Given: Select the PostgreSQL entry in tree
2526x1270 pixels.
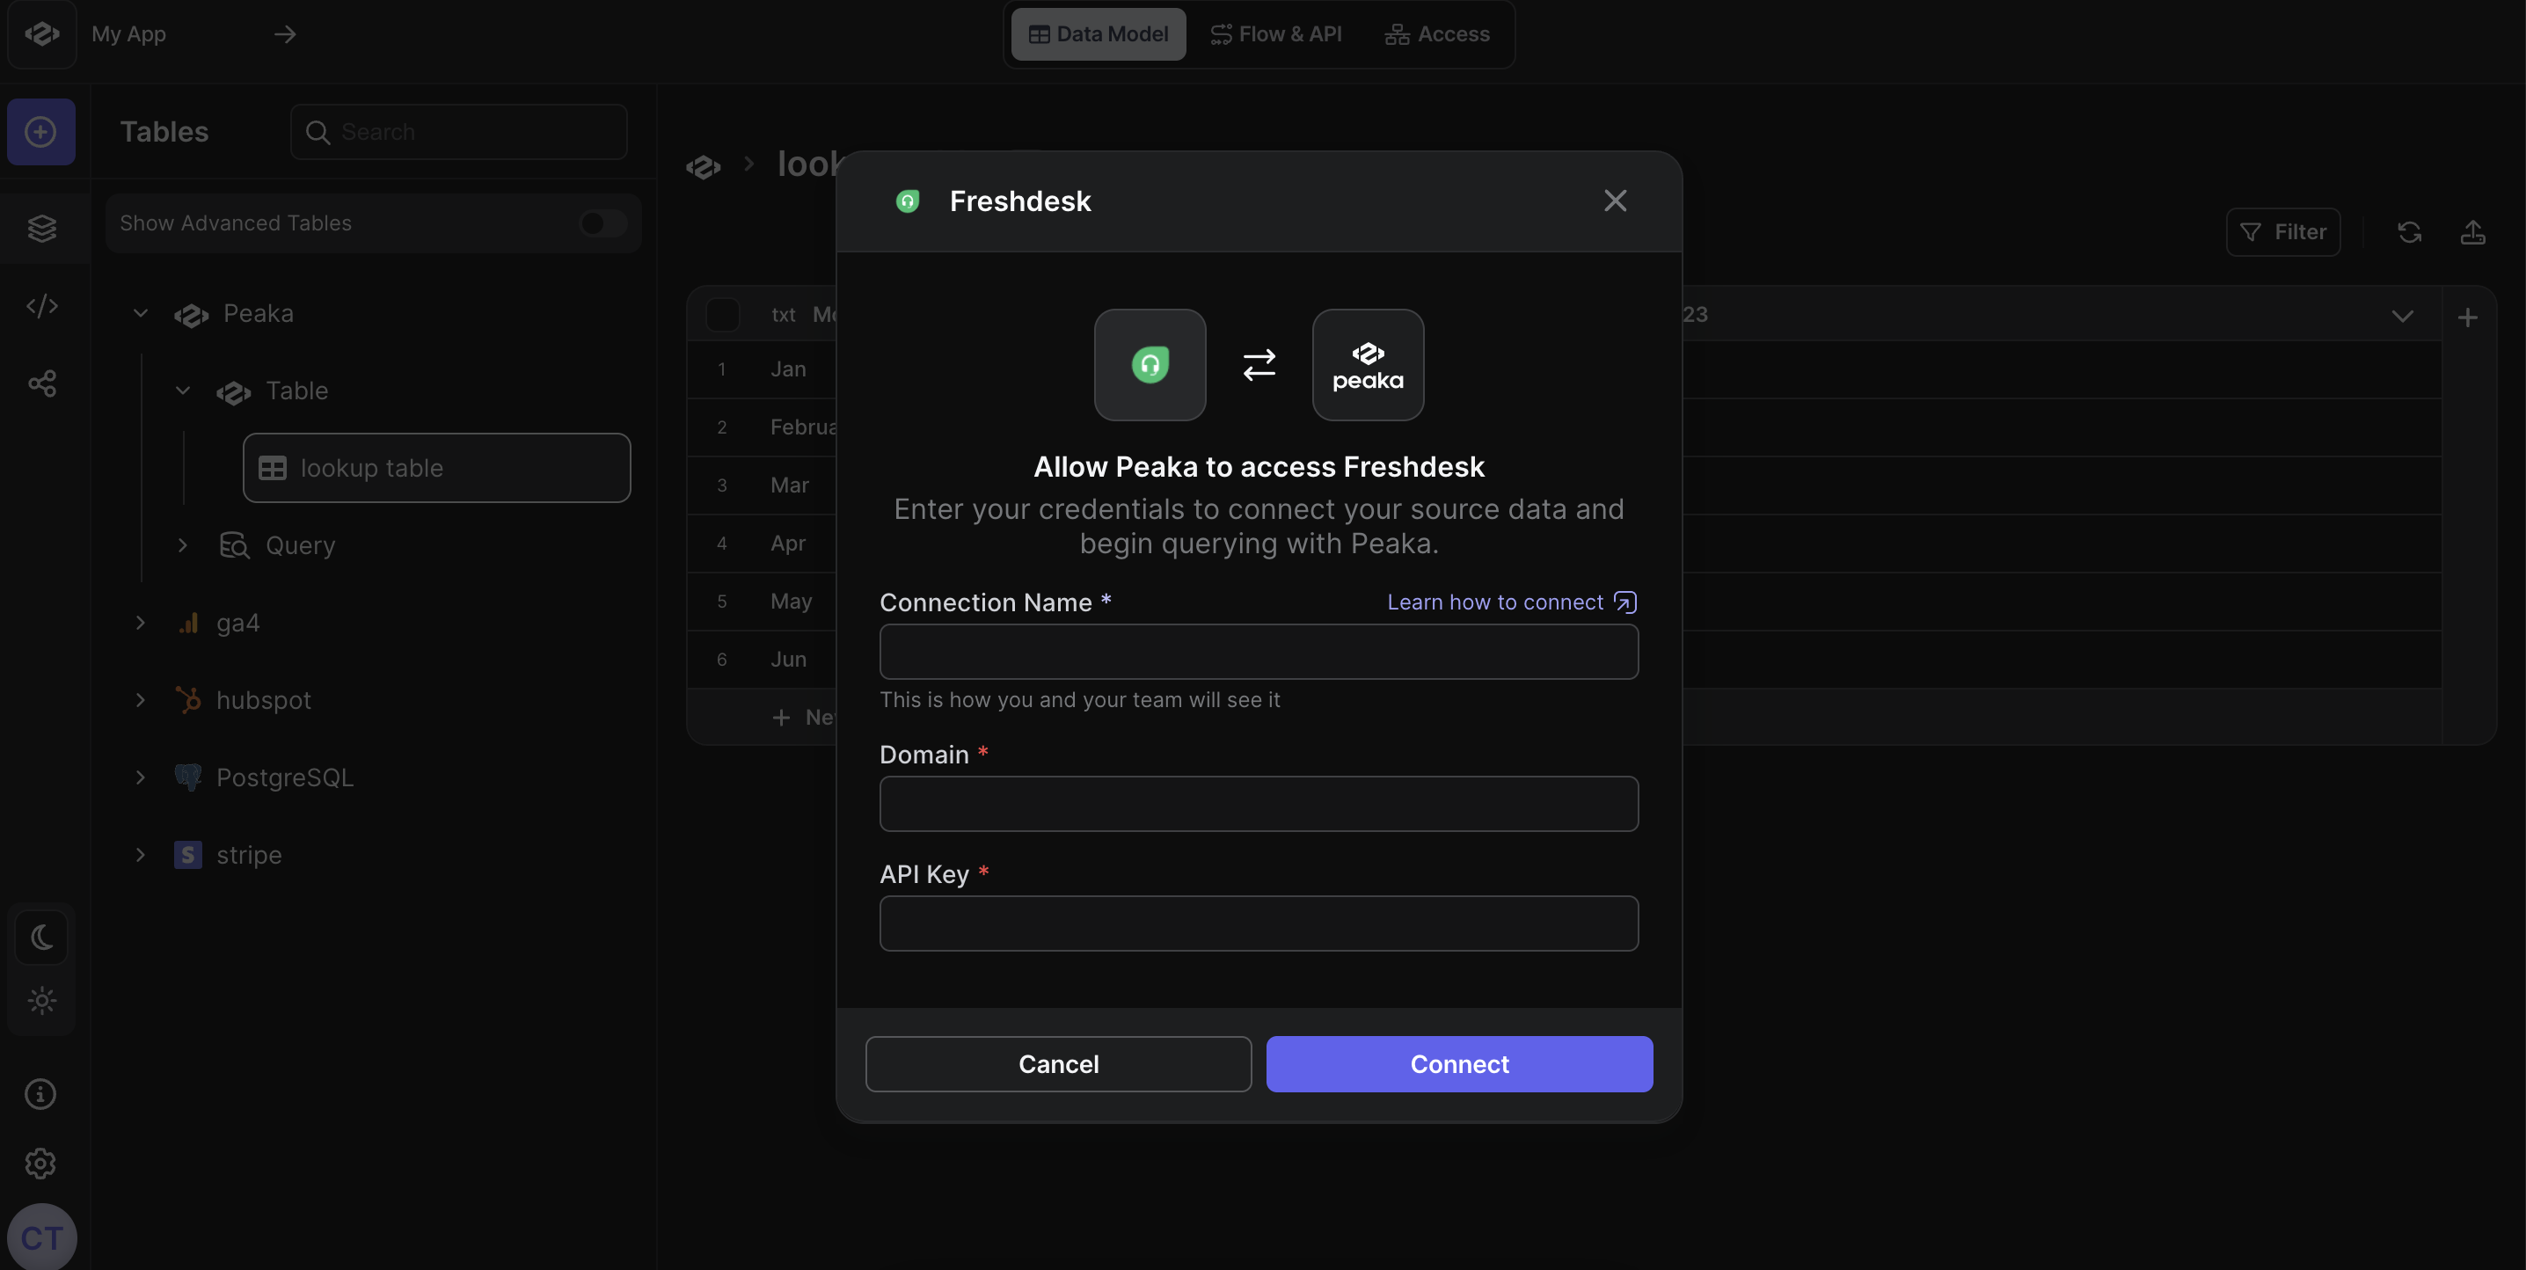Looking at the screenshot, I should [x=284, y=777].
